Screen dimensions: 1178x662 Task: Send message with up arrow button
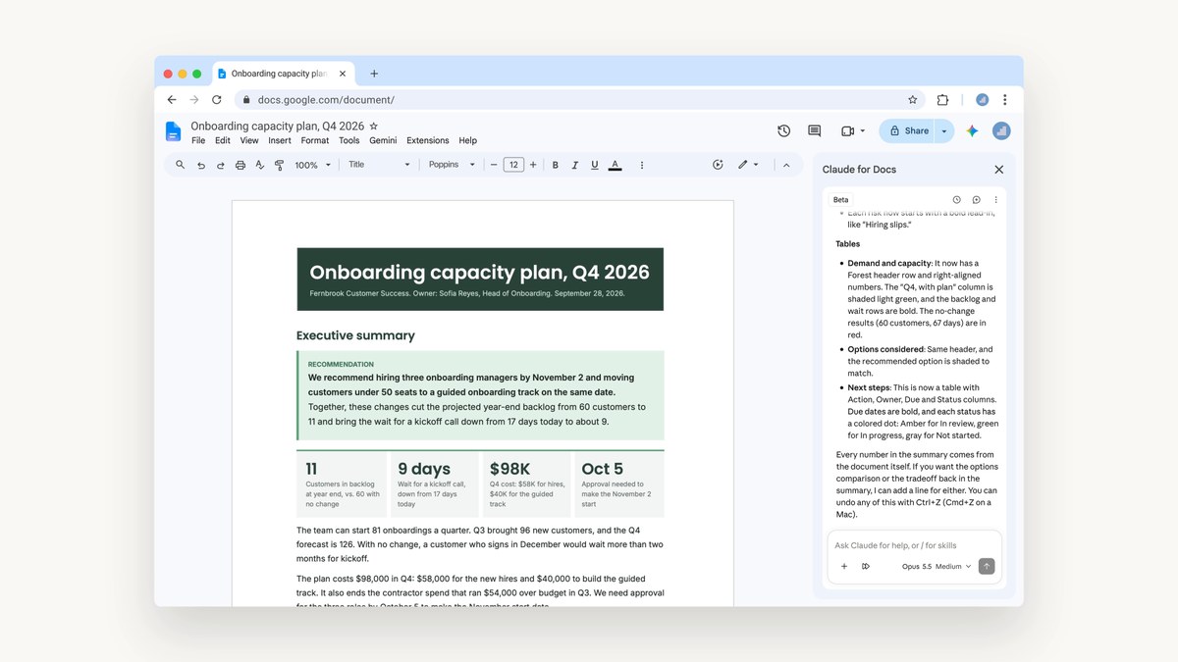tap(987, 566)
